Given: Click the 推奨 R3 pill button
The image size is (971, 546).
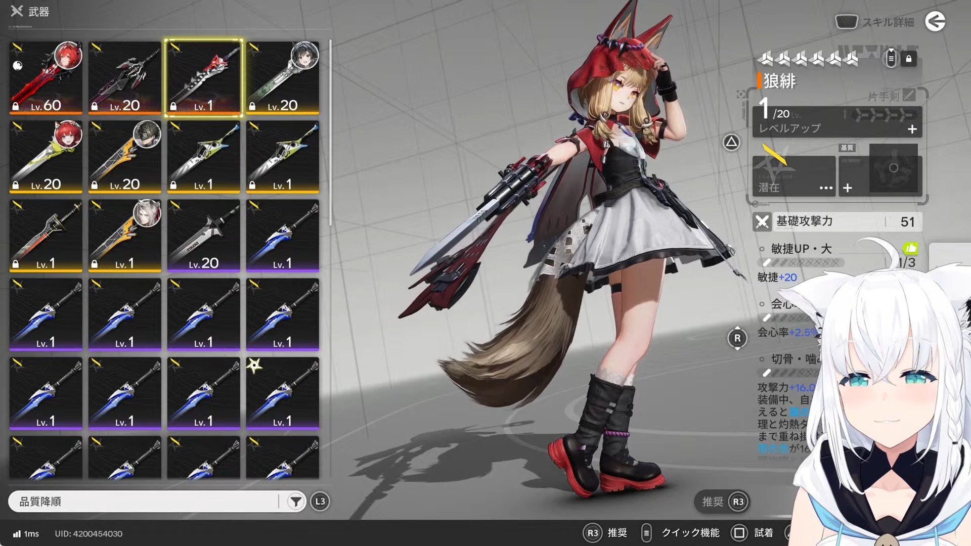Looking at the screenshot, I should (x=722, y=502).
